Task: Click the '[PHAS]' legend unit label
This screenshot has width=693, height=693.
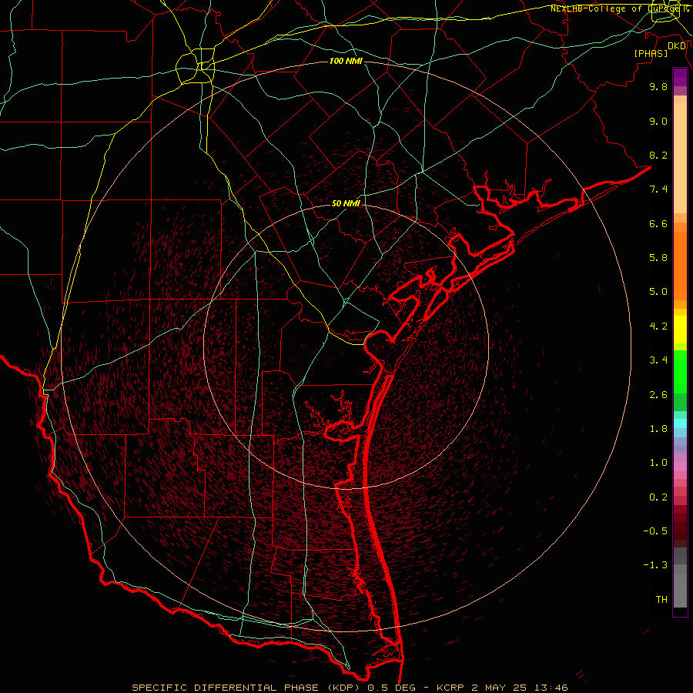Action: point(651,53)
